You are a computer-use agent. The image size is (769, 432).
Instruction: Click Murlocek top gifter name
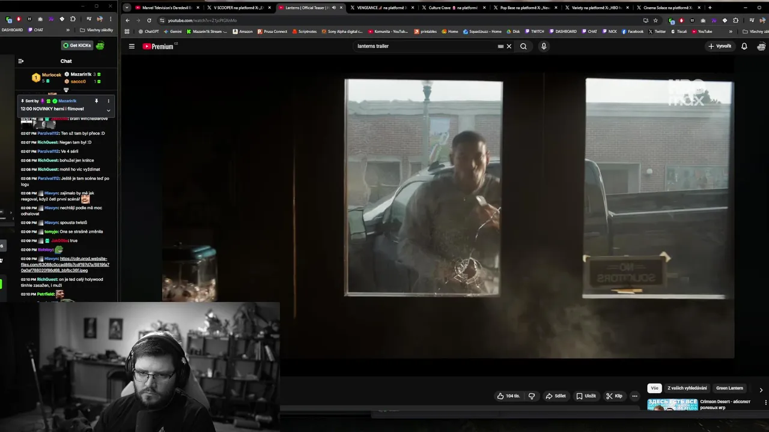tap(52, 75)
